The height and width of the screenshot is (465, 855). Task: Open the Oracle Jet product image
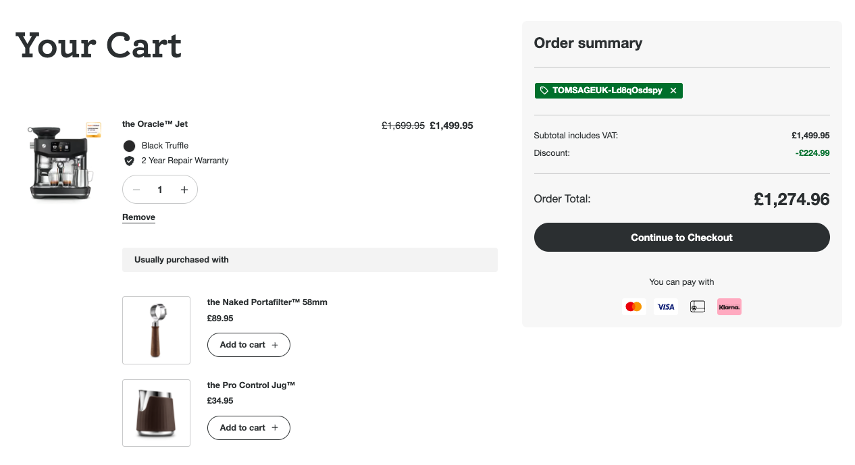(61, 162)
